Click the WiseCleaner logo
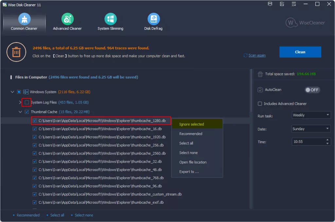This screenshot has height=222, width=335. 305,23
